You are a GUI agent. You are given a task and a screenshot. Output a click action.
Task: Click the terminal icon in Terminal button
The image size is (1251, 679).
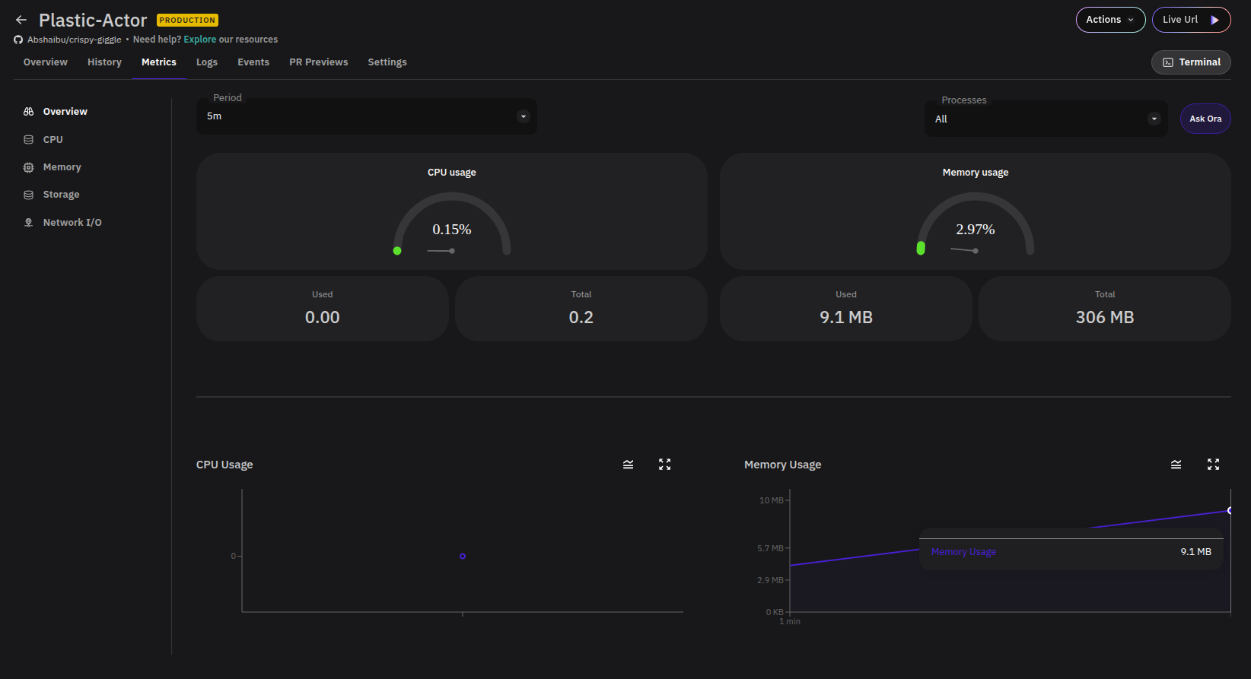[1168, 62]
